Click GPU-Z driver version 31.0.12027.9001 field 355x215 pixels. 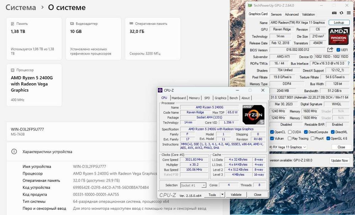click(x=309, y=97)
